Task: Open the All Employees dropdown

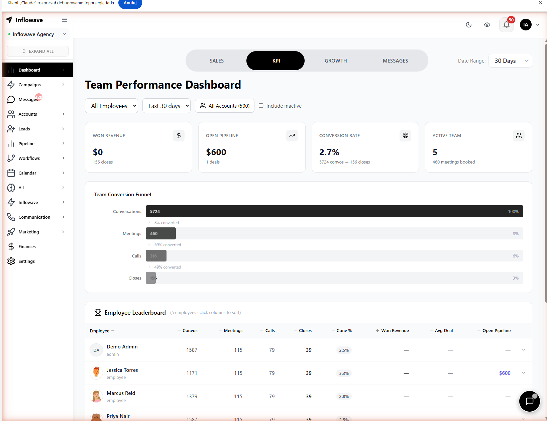Action: click(x=111, y=106)
